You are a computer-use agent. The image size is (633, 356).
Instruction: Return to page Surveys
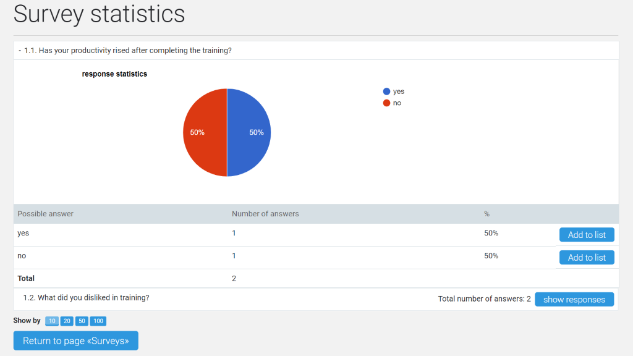76,341
